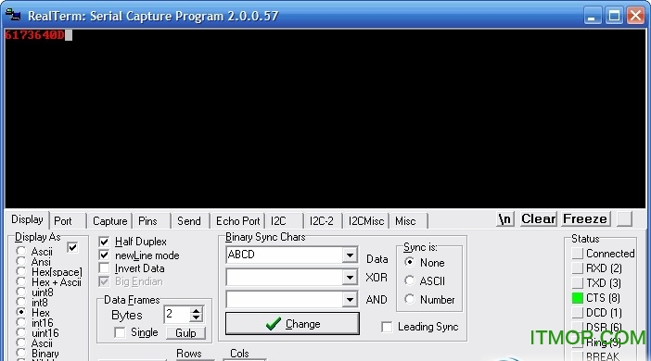The height and width of the screenshot is (361, 651).
Task: Toggle the Half Duplex checkbox
Action: coord(104,242)
